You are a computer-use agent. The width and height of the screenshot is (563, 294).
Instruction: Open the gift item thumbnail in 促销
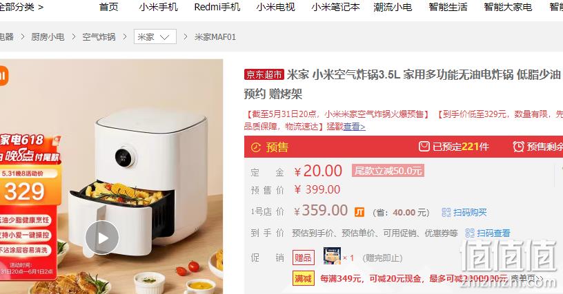(332, 256)
